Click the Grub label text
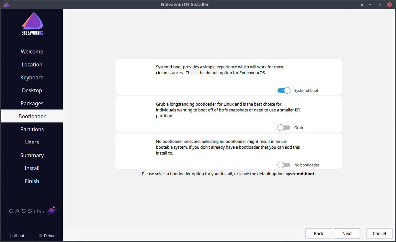396x242 pixels. [x=299, y=128]
